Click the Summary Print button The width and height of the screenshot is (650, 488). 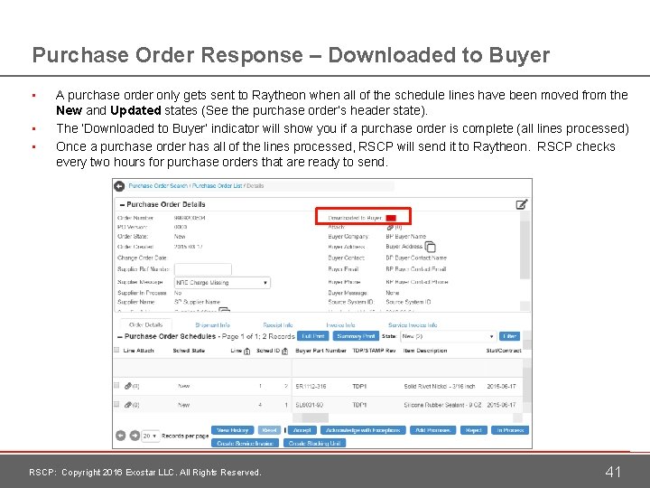[x=356, y=336]
